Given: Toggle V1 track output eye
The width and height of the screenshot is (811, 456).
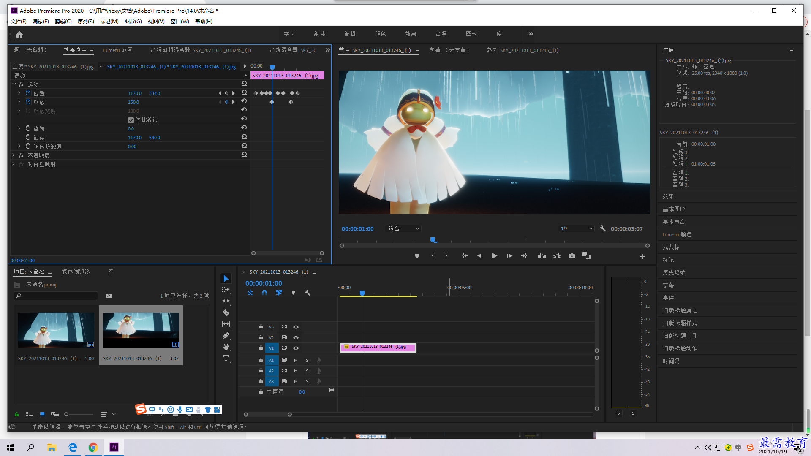Looking at the screenshot, I should (x=296, y=348).
